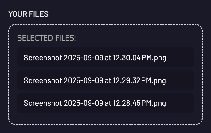The width and height of the screenshot is (211, 133).
Task: Select the Screenshot 12.28.45 PM.png file
Action: point(95,103)
